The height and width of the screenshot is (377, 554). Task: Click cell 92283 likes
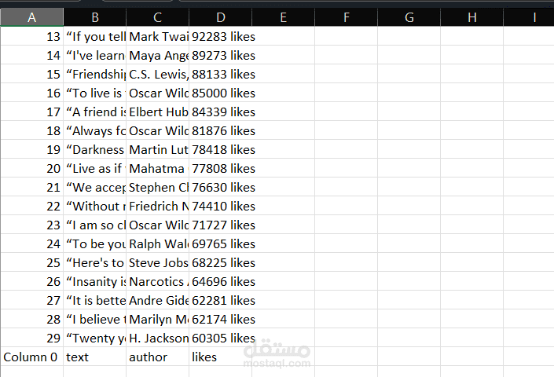click(x=221, y=36)
